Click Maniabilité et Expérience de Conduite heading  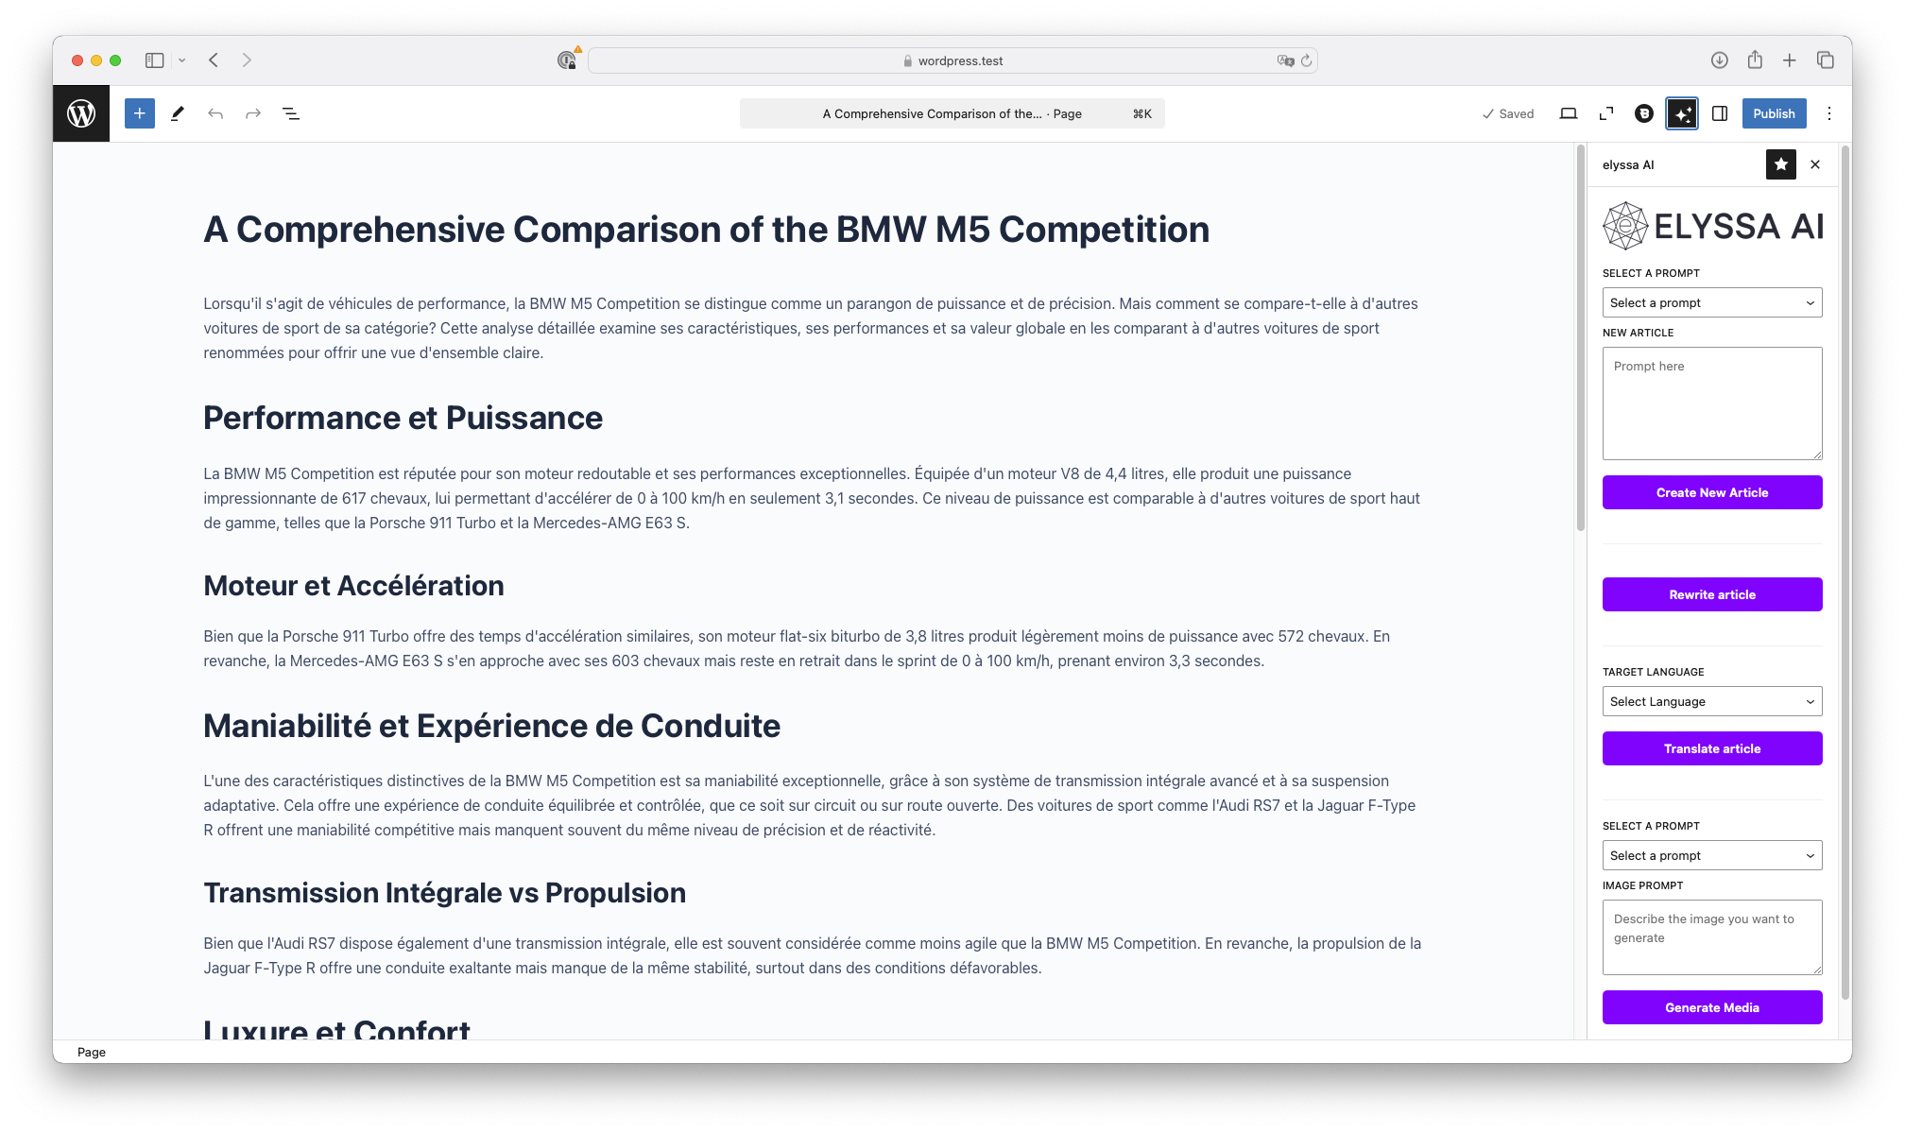click(491, 726)
